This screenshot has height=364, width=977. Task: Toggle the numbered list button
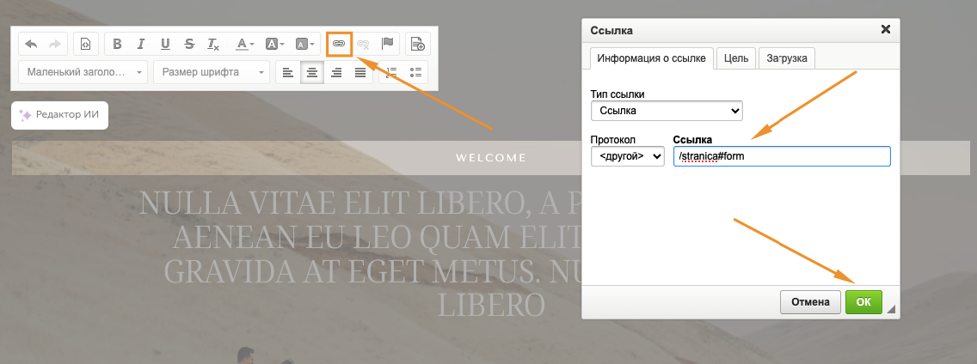[x=392, y=72]
